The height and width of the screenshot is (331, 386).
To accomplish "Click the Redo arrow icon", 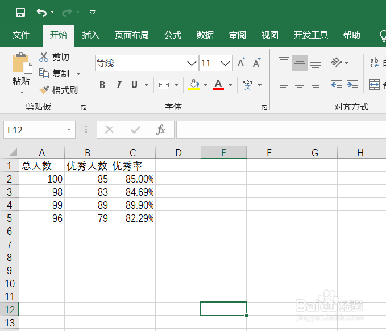I will (x=67, y=13).
